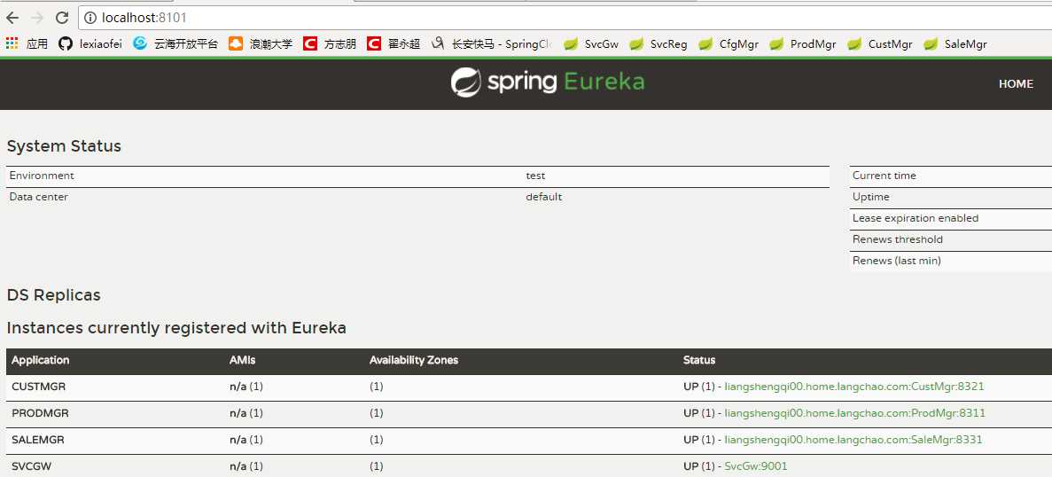This screenshot has width=1052, height=477.
Task: Open the SaleMgr bookmark
Action: point(955,44)
